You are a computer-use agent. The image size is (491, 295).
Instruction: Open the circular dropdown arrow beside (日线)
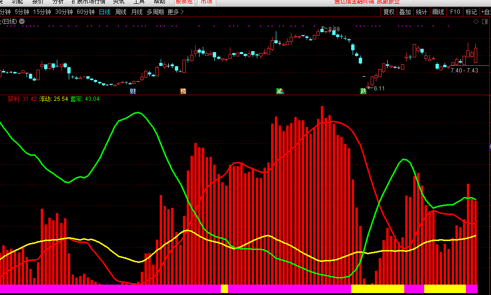pyautogui.click(x=22, y=21)
